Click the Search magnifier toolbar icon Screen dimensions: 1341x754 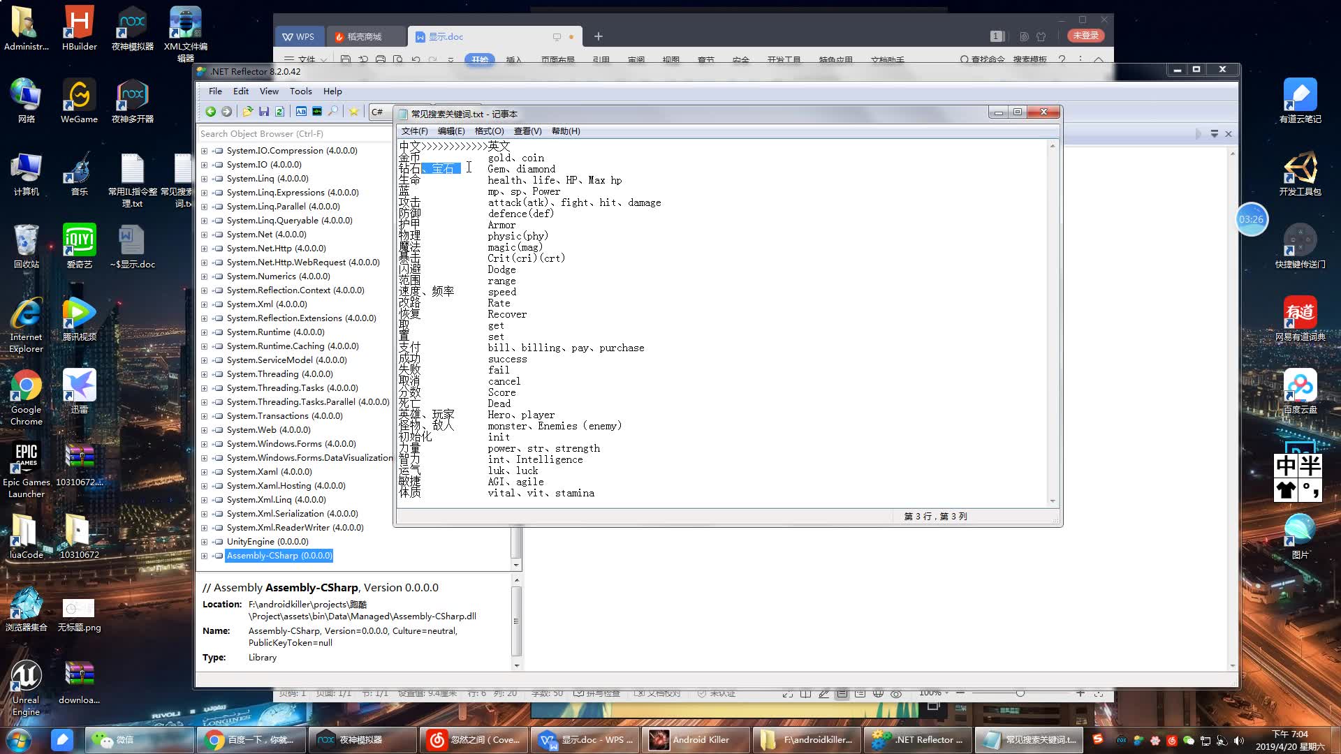coord(333,112)
